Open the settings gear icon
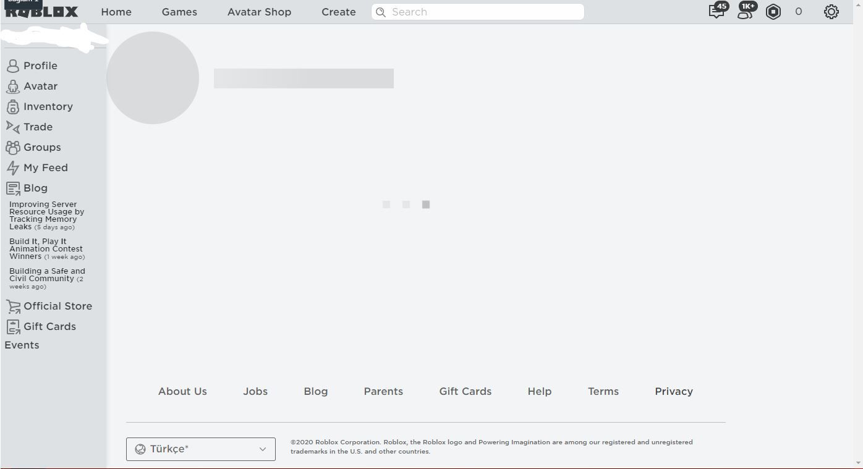 [x=831, y=12]
